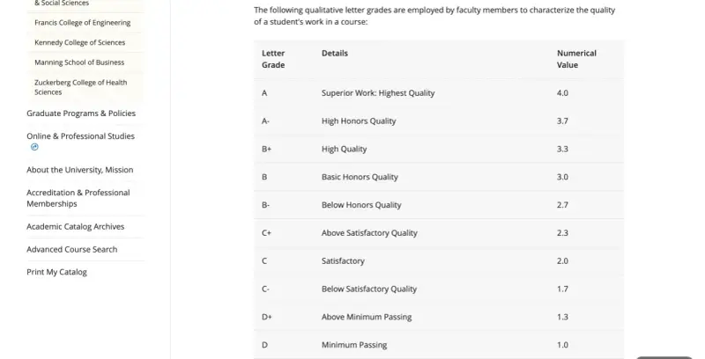The width and height of the screenshot is (705, 359).
Task: Open About the University, Mission
Action: pos(80,170)
